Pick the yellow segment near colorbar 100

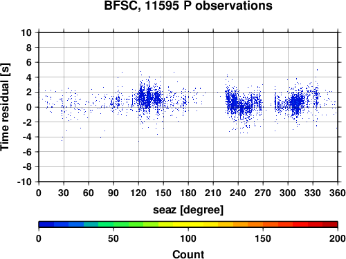tap(188, 224)
